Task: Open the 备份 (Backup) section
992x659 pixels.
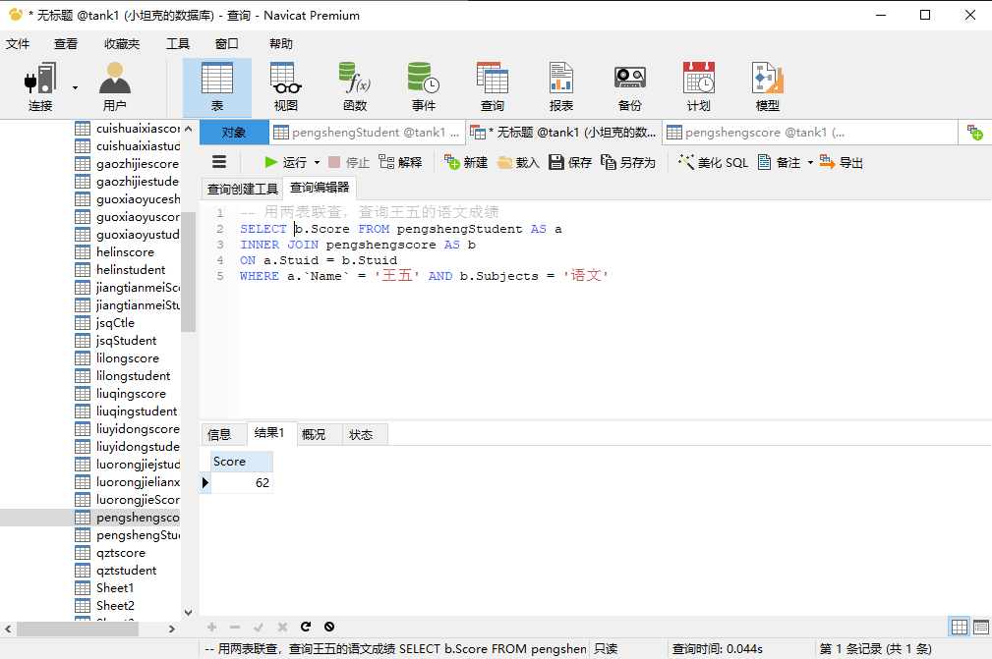Action: point(629,87)
